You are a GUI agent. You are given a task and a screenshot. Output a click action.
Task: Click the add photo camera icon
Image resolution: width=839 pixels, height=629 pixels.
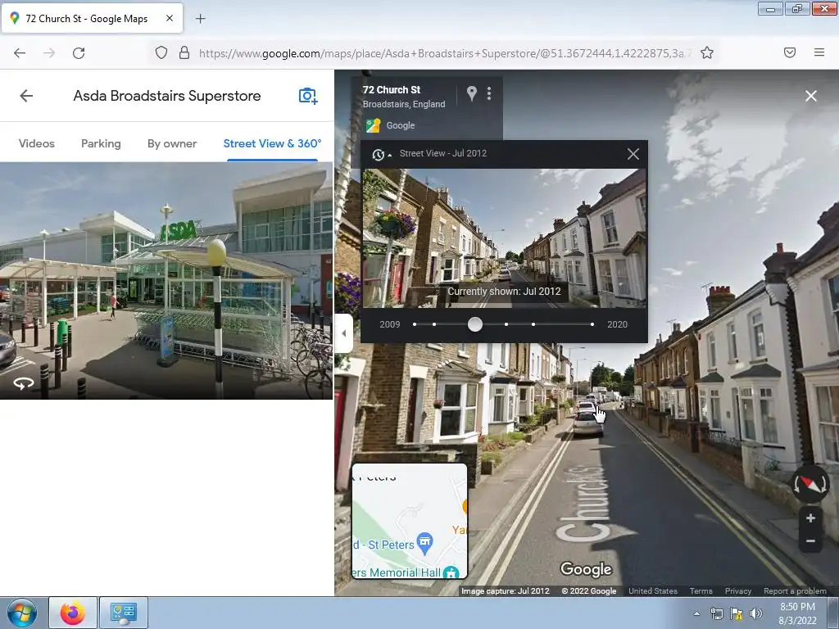pos(308,96)
